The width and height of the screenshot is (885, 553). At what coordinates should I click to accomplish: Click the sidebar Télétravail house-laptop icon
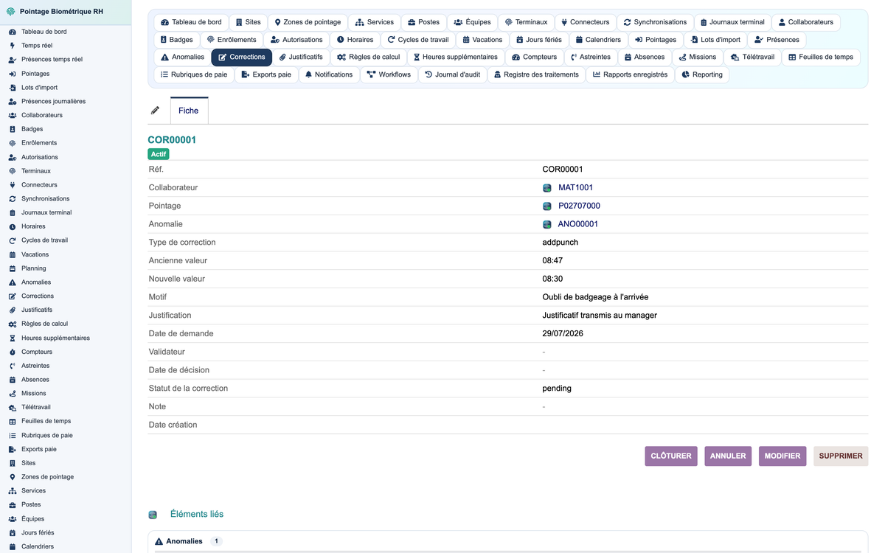point(13,408)
